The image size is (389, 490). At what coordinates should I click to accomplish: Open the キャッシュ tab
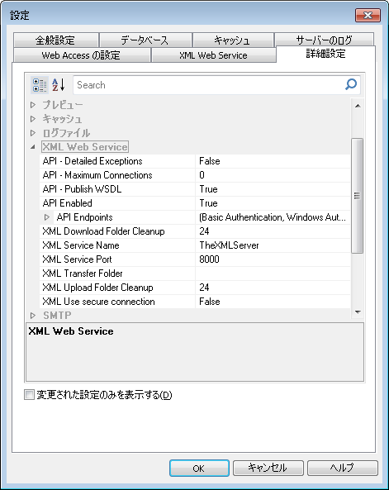click(x=233, y=40)
